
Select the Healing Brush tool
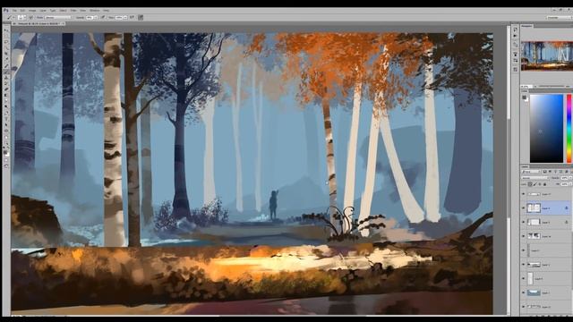[6, 65]
